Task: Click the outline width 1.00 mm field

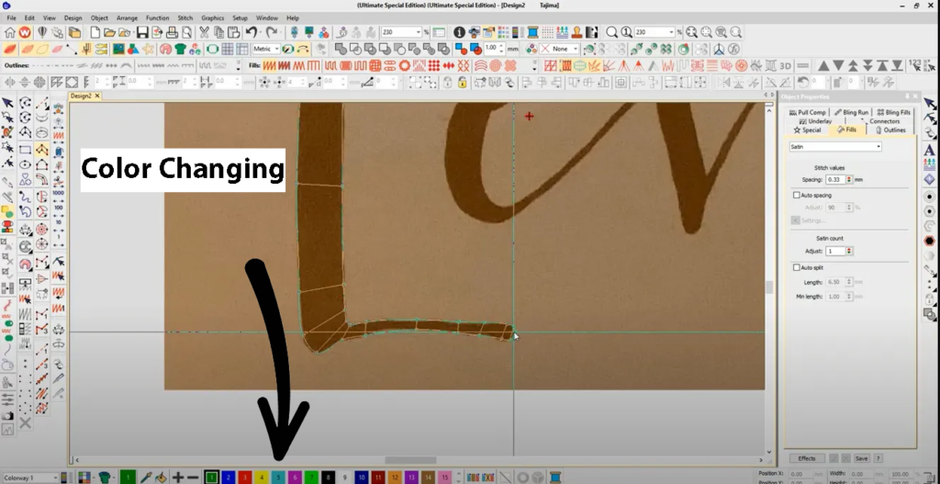Action: [492, 49]
